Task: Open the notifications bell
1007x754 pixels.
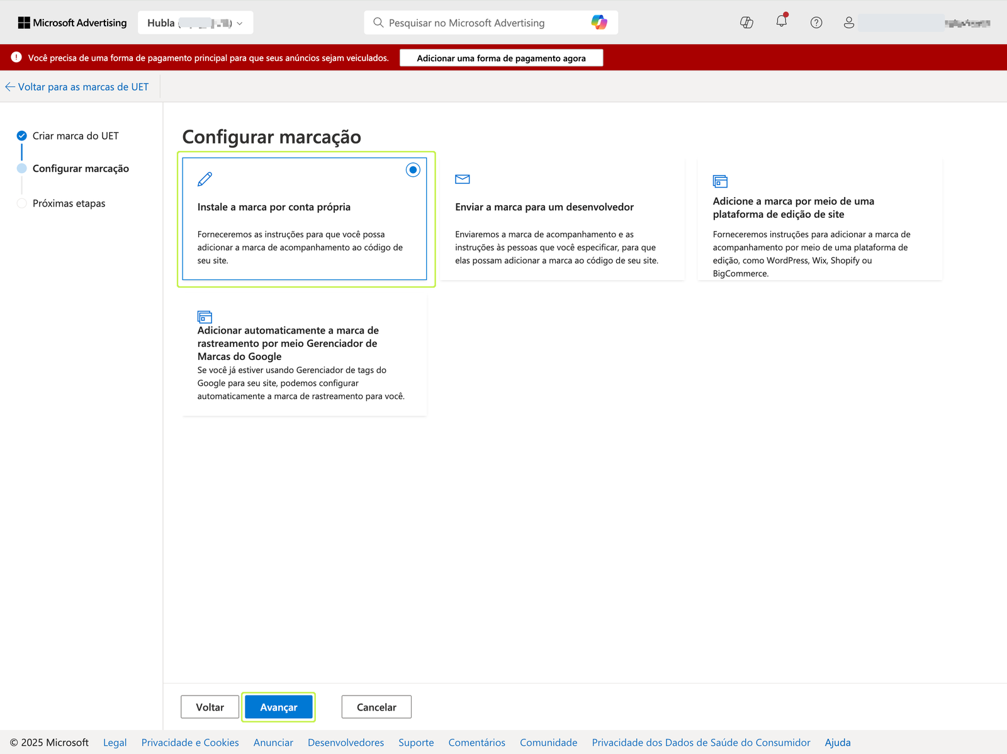Action: 782,21
